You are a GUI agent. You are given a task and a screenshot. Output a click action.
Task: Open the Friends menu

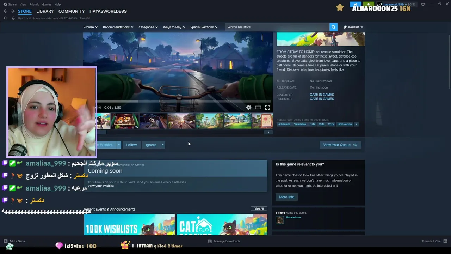tap(34, 4)
